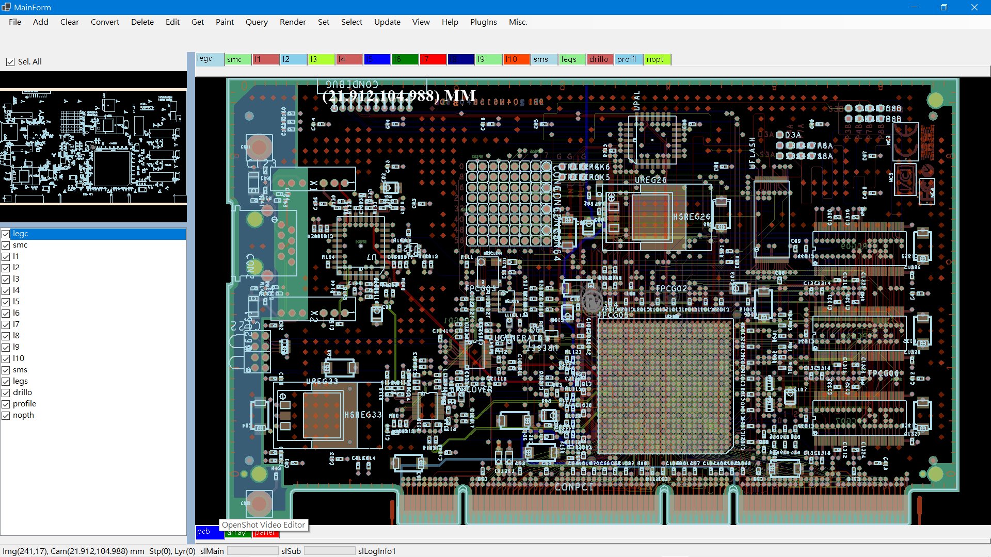Open the Query menu
This screenshot has width=991, height=557.
tap(257, 22)
